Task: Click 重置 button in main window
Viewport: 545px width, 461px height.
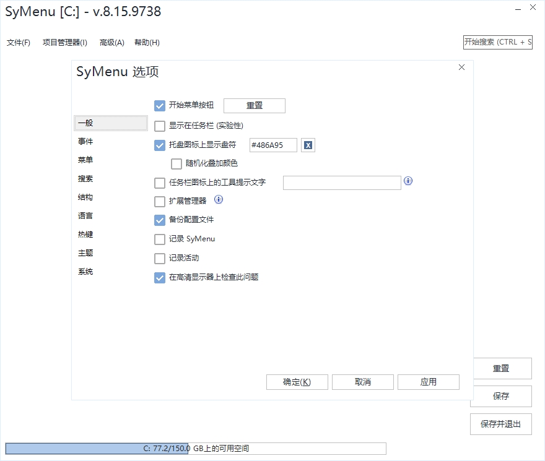Action: (503, 368)
